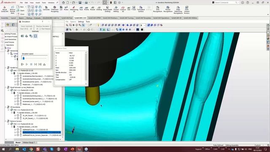Select the iMachining 2D operation
270x152 pixels.
[x=74, y=9]
